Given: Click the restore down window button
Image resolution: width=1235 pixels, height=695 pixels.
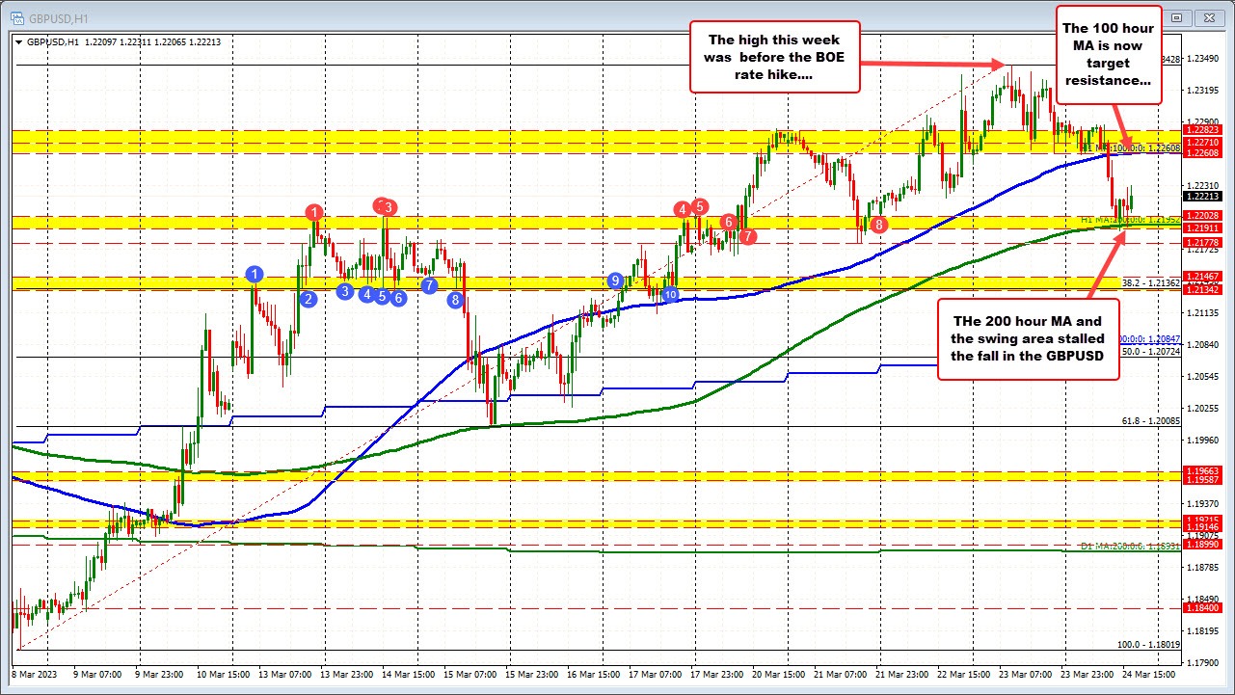Looking at the screenshot, I should pos(1175,17).
